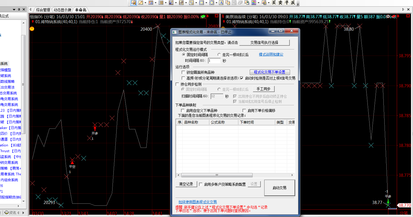Select 走完一根K线以后 run mode radio button
This screenshot has width=413, height=217.
click(219, 55)
